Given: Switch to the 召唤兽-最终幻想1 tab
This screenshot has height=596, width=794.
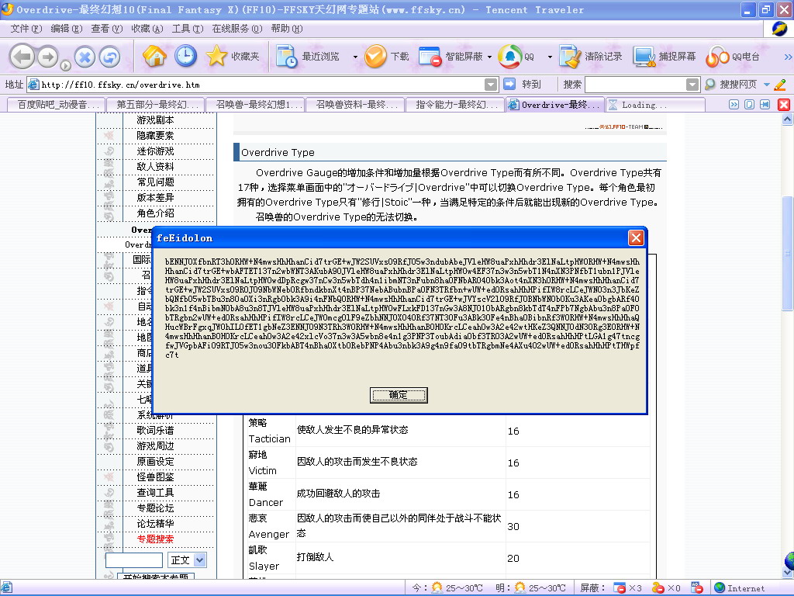Looking at the screenshot, I should coord(256,105).
